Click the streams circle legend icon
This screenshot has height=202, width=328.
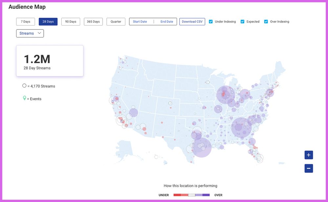[x=24, y=86]
